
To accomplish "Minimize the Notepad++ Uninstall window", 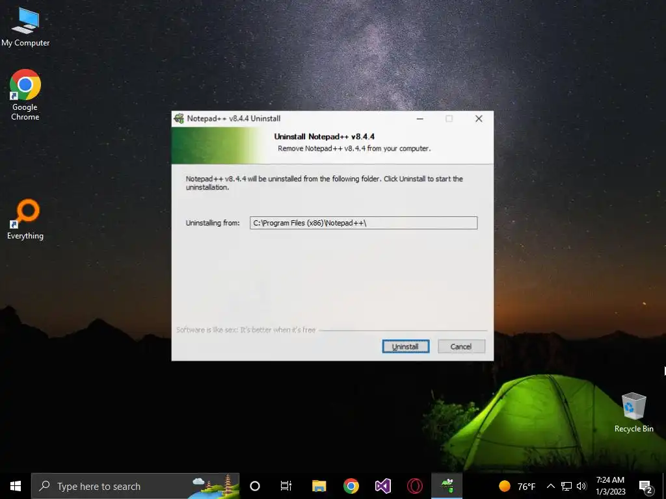I will coord(420,119).
